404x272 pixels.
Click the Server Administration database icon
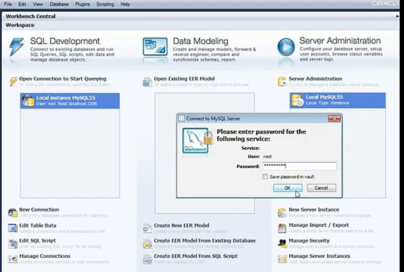[282, 82]
